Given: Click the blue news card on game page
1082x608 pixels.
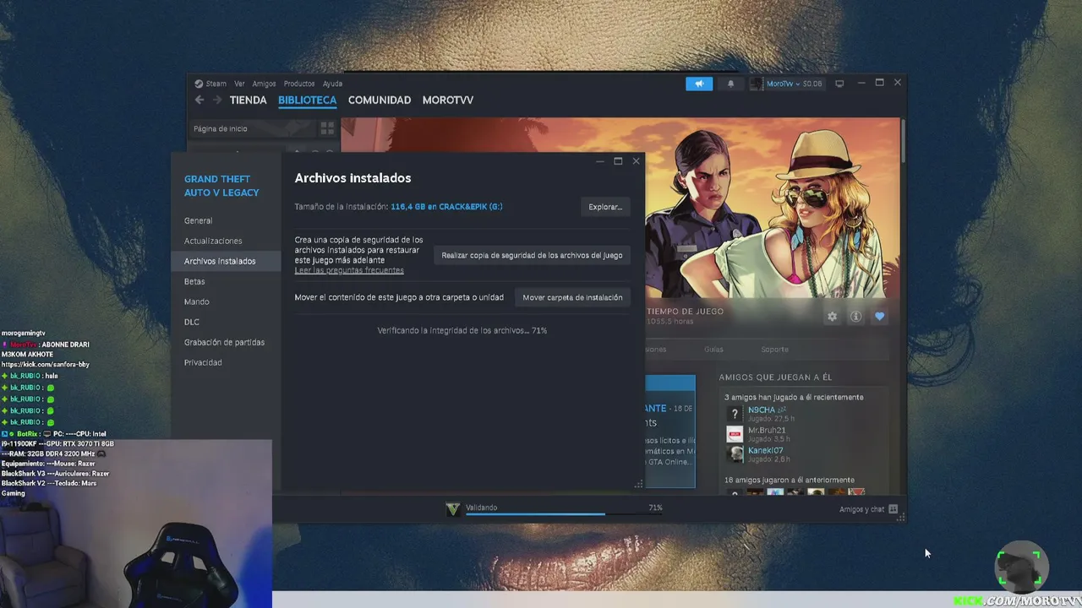Looking at the screenshot, I should click(x=670, y=431).
